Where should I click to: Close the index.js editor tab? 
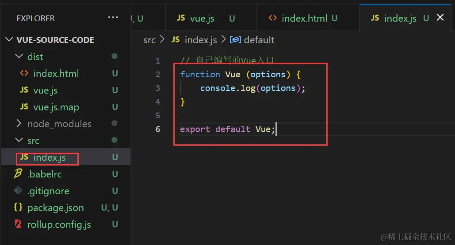[440, 18]
